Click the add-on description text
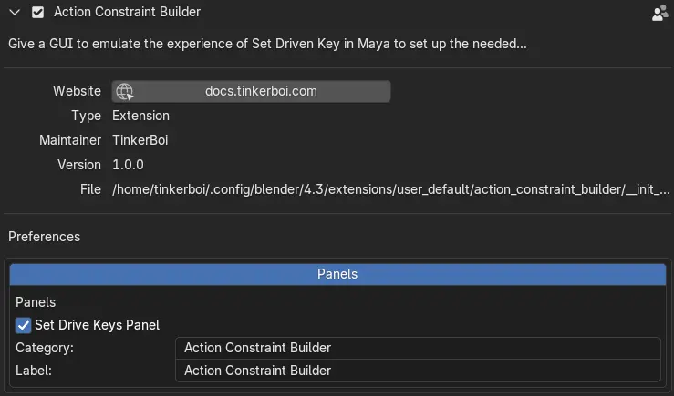Viewport: 674px width, 396px height. (x=267, y=43)
